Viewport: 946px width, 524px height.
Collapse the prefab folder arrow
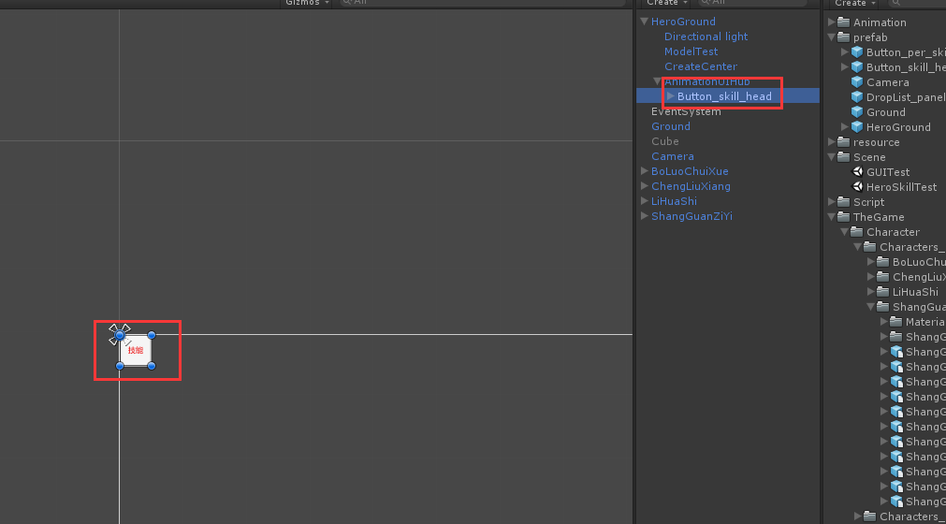[x=831, y=37]
